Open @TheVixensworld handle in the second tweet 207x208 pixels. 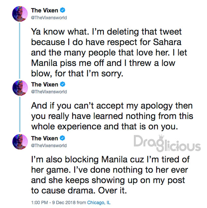49,92
